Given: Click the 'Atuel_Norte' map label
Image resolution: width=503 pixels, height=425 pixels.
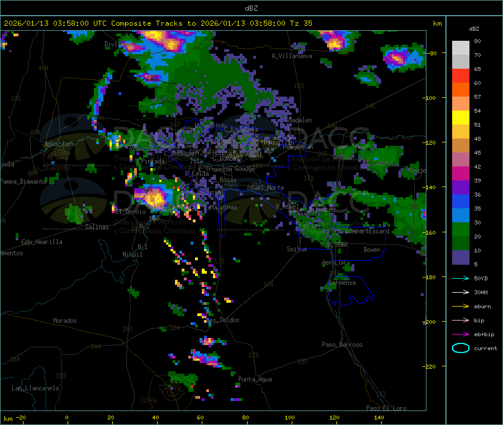Looking at the screenshot, I should pos(265,188).
